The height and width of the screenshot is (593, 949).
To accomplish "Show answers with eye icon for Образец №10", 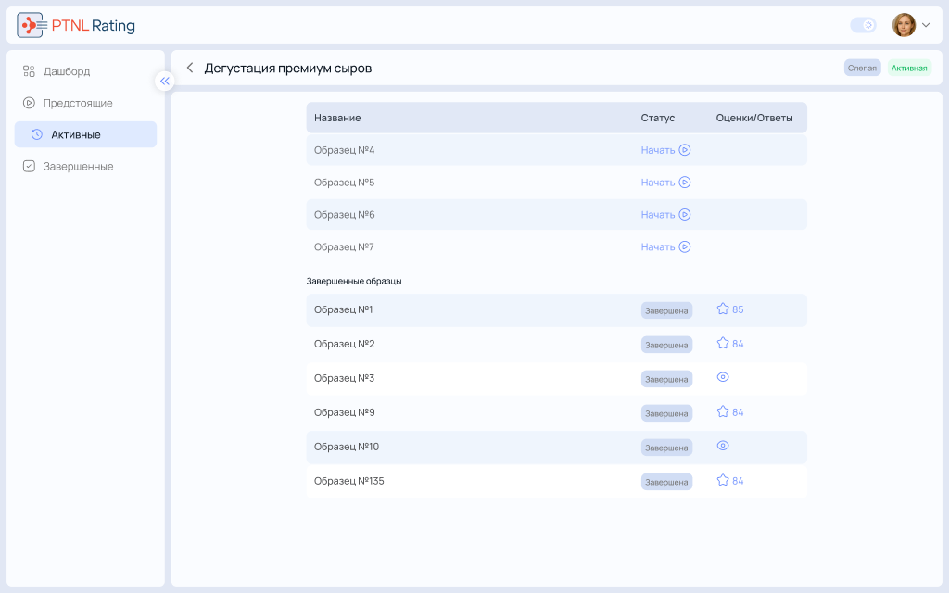I will [723, 446].
